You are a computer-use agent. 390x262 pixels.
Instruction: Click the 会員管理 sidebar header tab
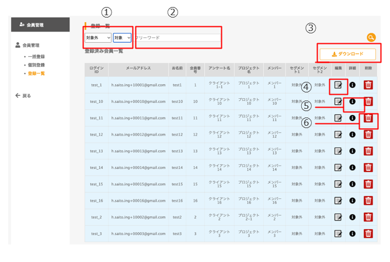click(x=40, y=25)
